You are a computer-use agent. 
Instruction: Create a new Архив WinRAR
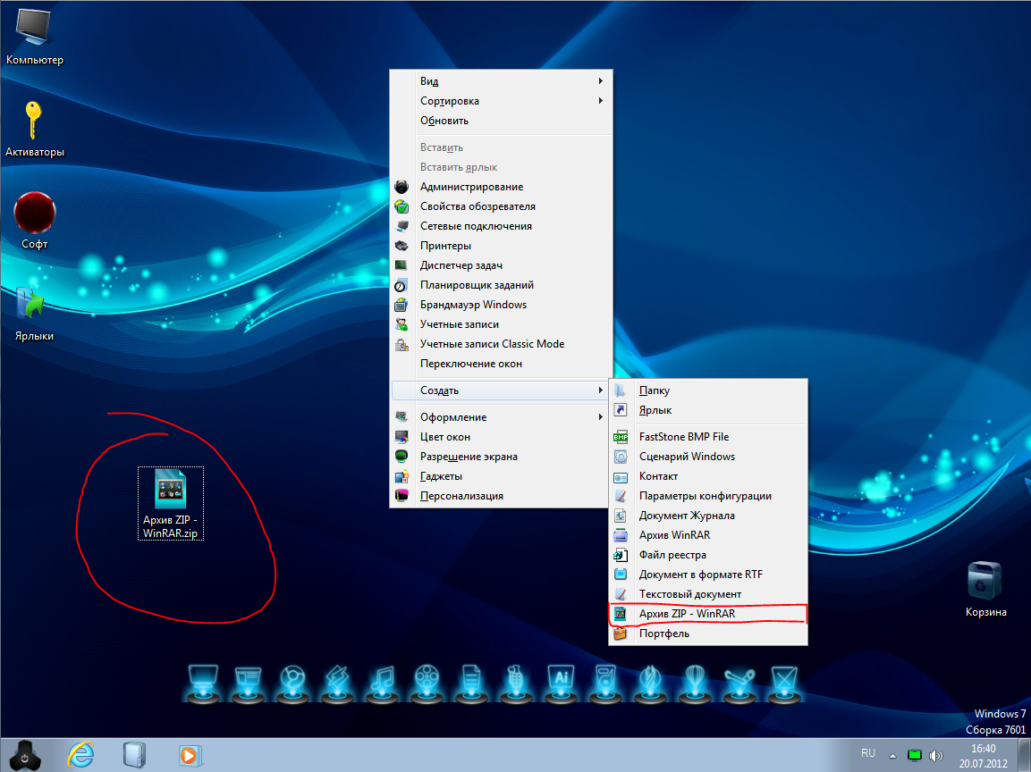708,535
